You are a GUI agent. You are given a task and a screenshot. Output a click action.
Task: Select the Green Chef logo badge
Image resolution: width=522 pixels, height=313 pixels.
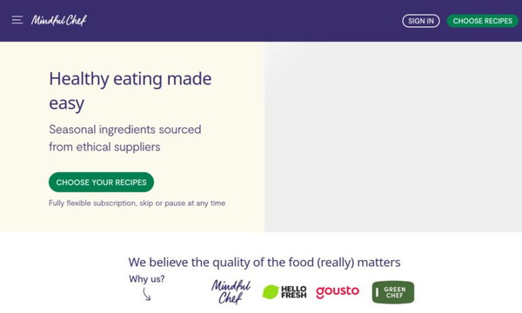point(393,292)
